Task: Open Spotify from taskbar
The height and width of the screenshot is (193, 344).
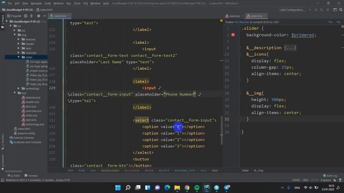Action: [197, 188]
